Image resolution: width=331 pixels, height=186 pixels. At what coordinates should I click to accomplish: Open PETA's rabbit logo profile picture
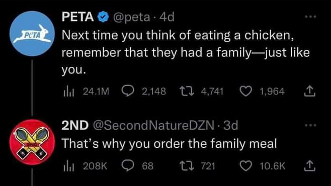click(x=32, y=34)
